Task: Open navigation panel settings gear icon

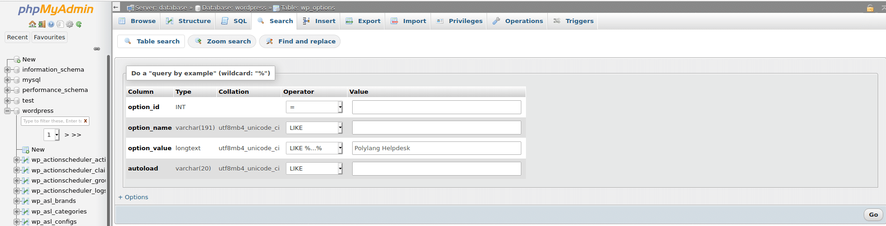Action: pyautogui.click(x=70, y=24)
